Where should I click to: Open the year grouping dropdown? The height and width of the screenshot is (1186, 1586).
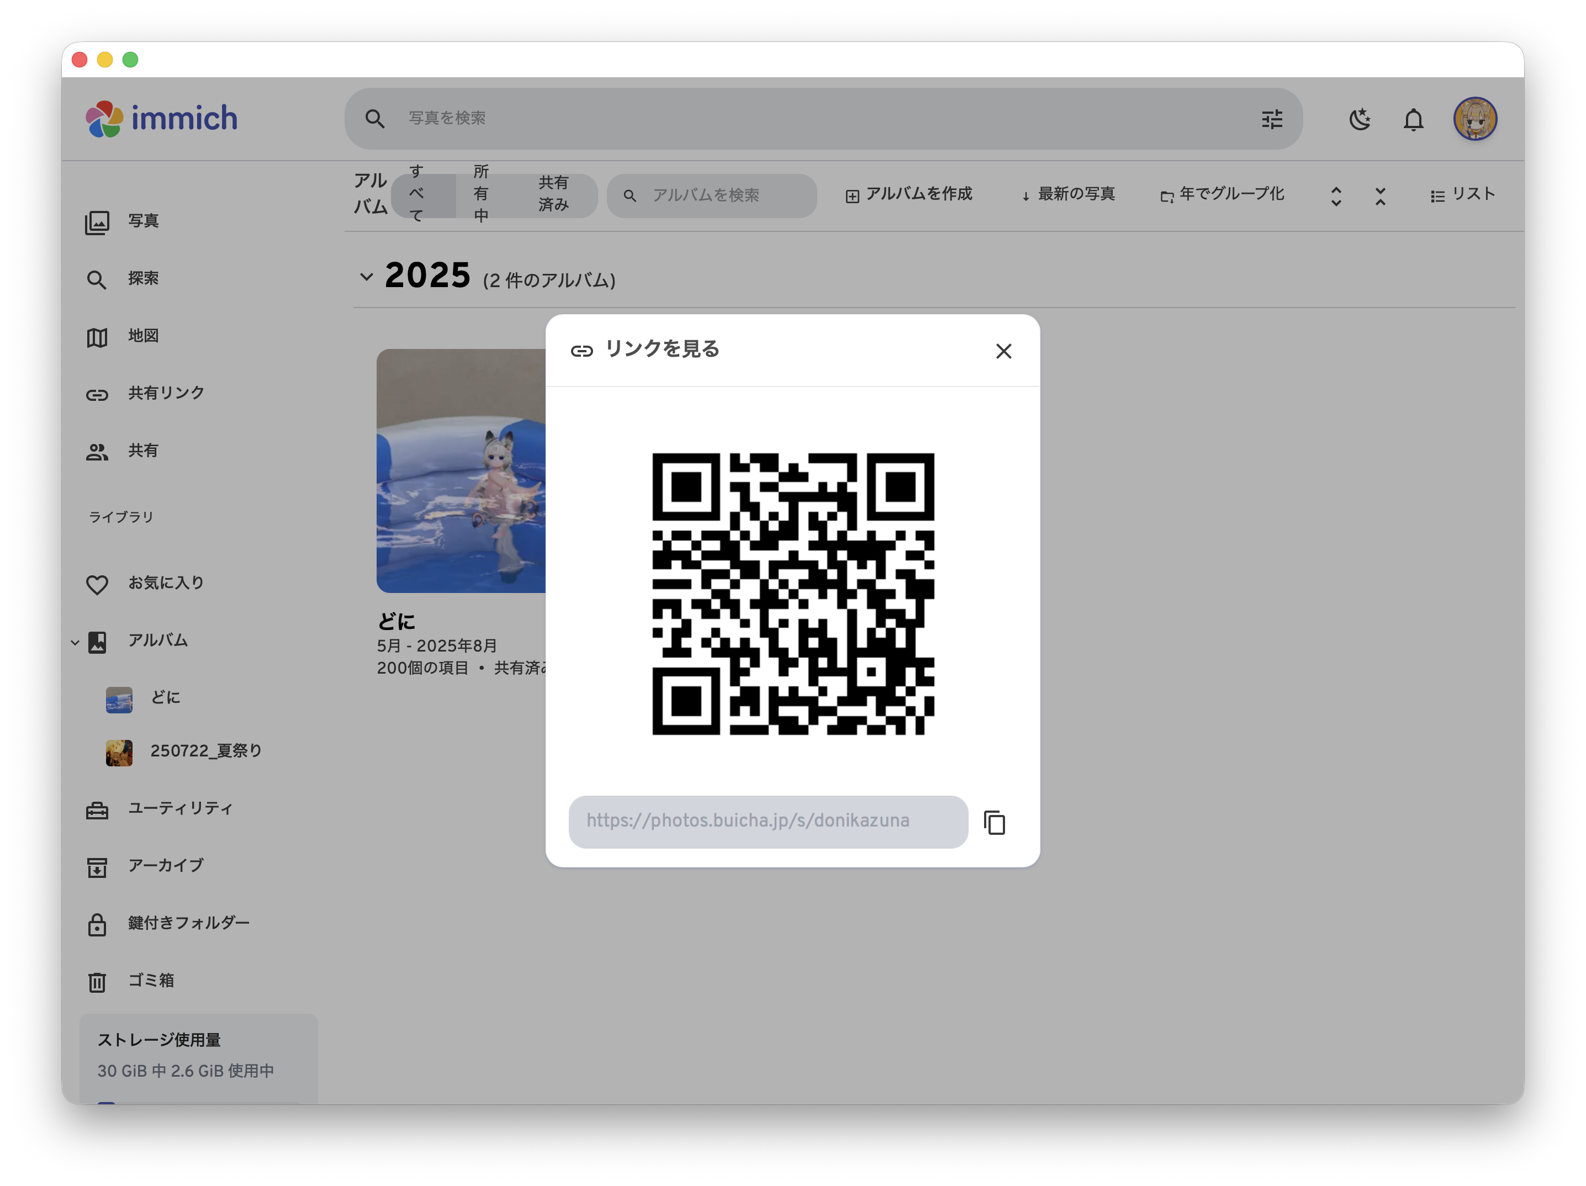[x=1222, y=194]
